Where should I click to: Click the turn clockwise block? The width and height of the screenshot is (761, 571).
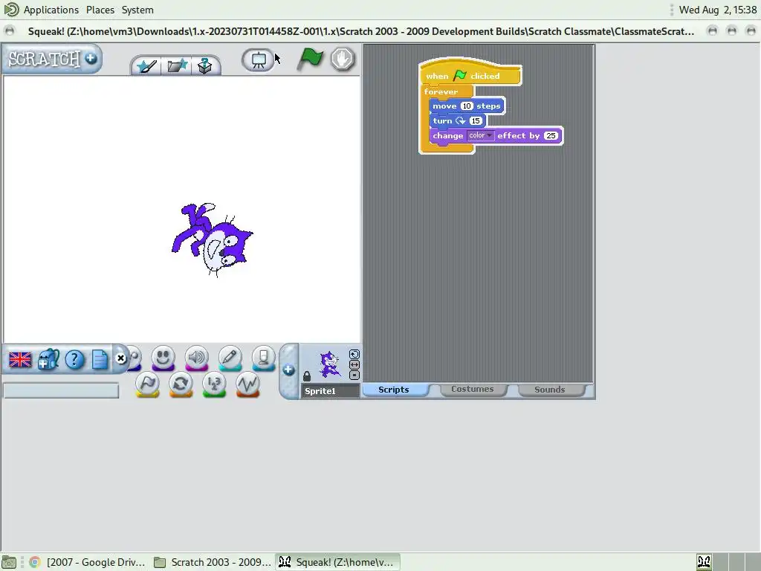457,121
